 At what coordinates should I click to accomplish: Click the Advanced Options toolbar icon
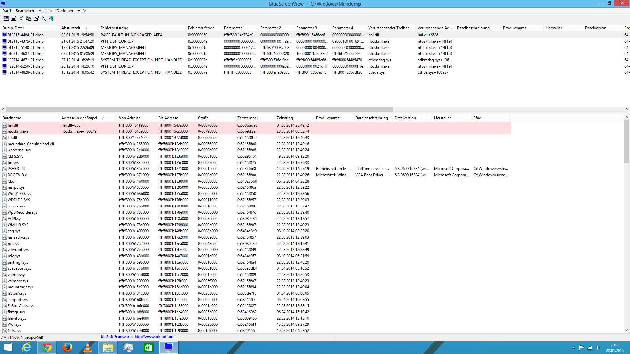point(6,18)
